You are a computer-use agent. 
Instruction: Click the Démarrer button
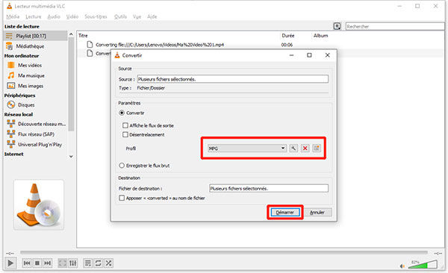pos(285,212)
